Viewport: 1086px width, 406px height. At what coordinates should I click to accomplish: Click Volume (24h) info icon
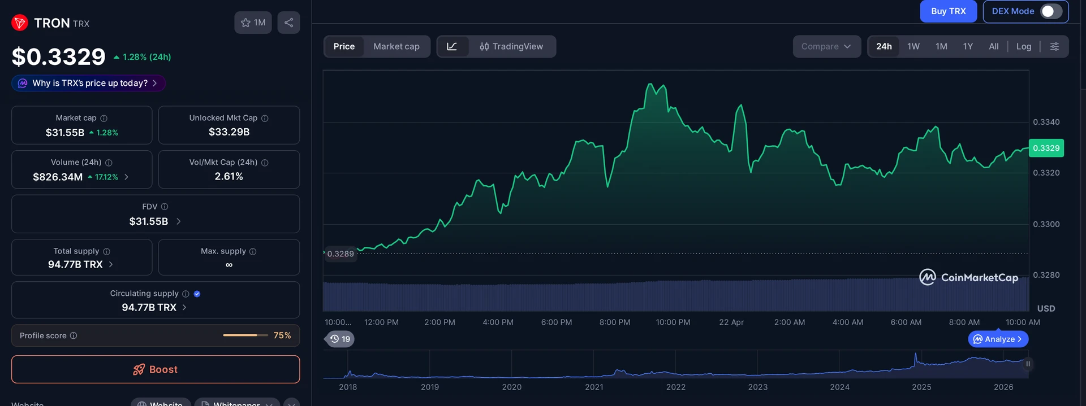109,163
